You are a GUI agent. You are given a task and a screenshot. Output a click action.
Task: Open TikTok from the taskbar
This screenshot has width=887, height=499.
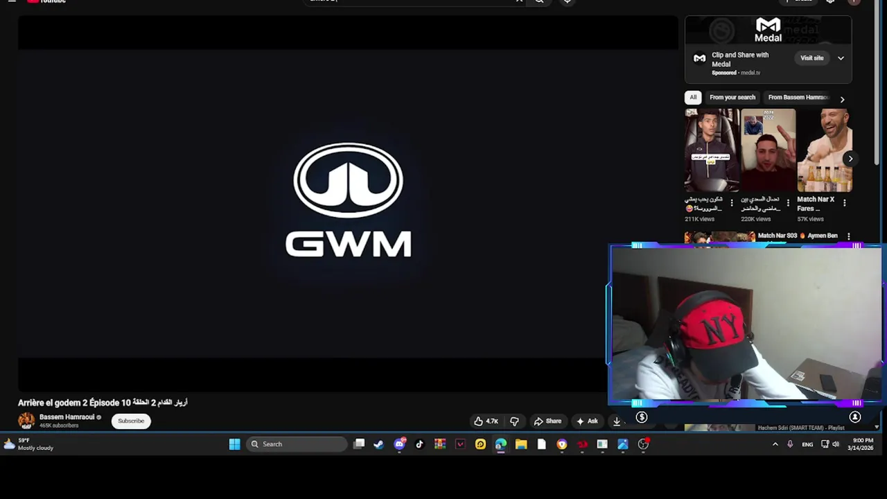(419, 444)
